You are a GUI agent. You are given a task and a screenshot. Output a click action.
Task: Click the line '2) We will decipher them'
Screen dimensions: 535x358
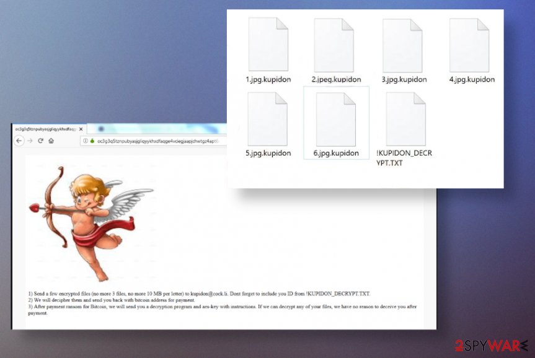pyautogui.click(x=111, y=300)
